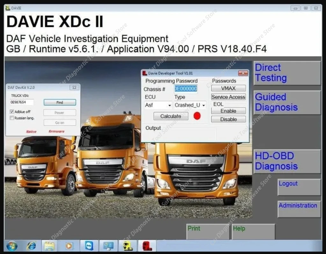Viewport: 326px width, 254px height.
Task: Generate the VMAX password
Action: (228, 88)
